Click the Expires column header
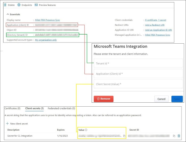This screenshot has width=186, height=142. tap(61, 130)
